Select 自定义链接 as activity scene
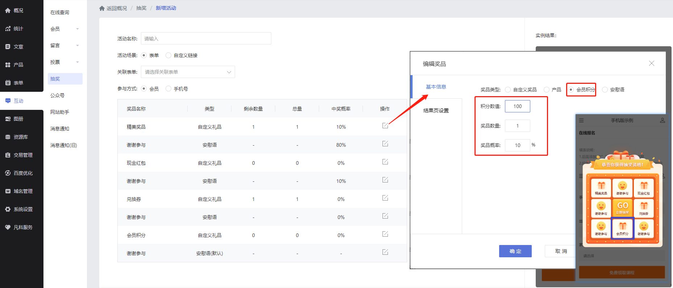Screen dimensions: 673x288 pyautogui.click(x=168, y=55)
